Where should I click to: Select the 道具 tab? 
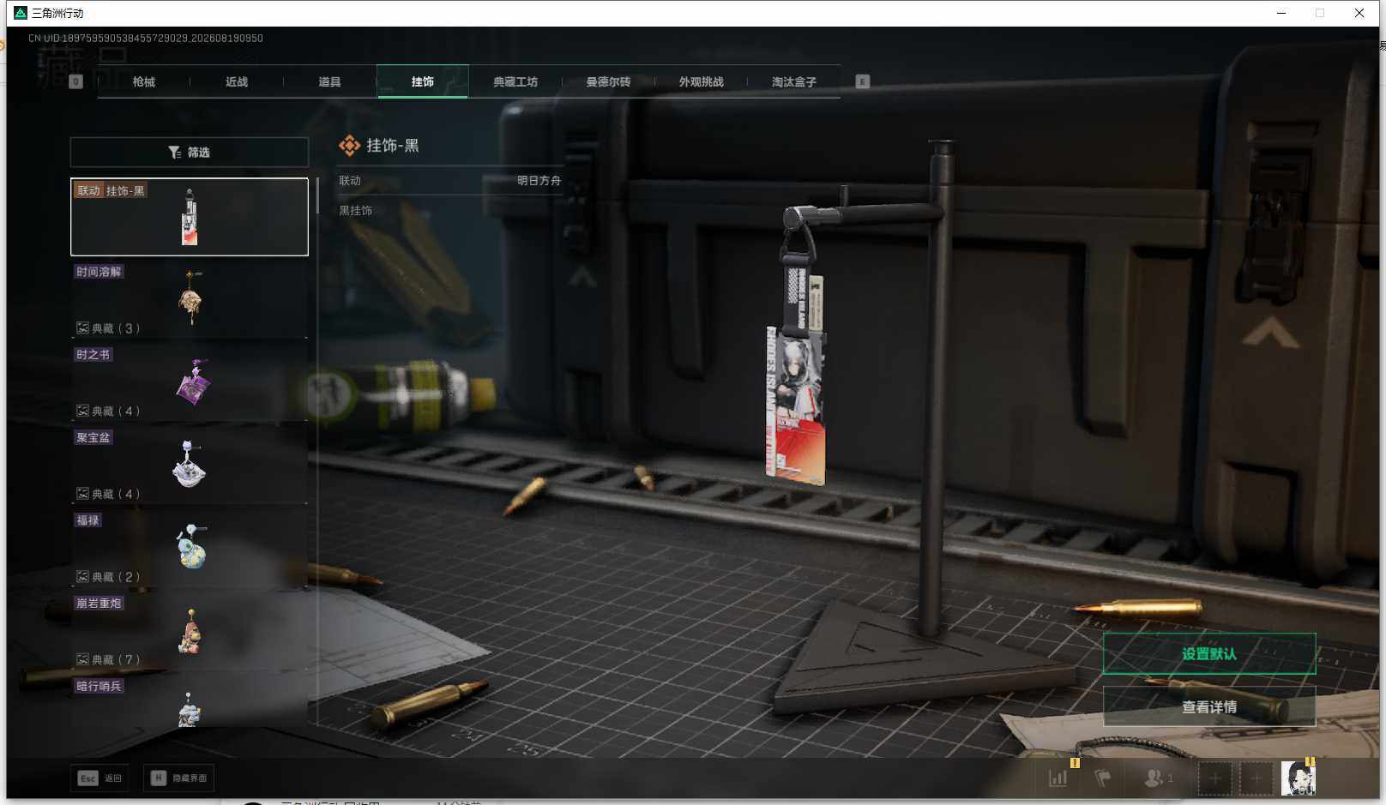(329, 81)
